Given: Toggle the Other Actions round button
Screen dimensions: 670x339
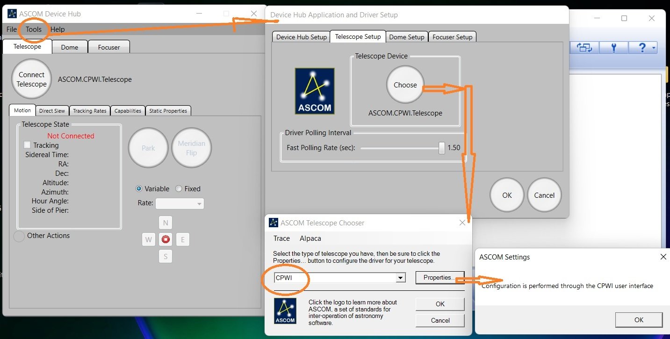Looking at the screenshot, I should 19,236.
